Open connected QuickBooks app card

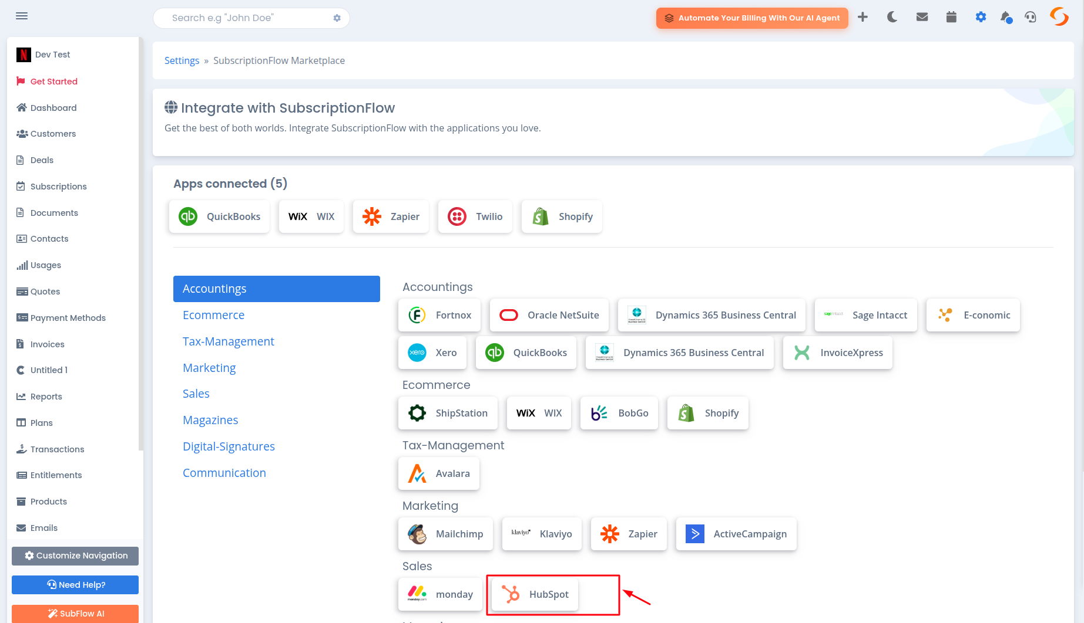click(x=219, y=216)
